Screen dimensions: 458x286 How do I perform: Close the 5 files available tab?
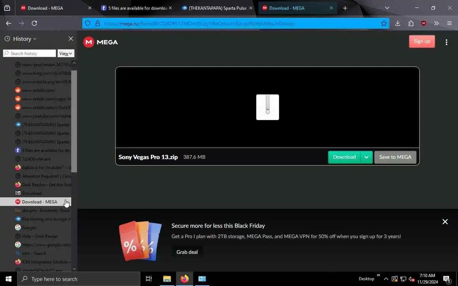[x=170, y=8]
